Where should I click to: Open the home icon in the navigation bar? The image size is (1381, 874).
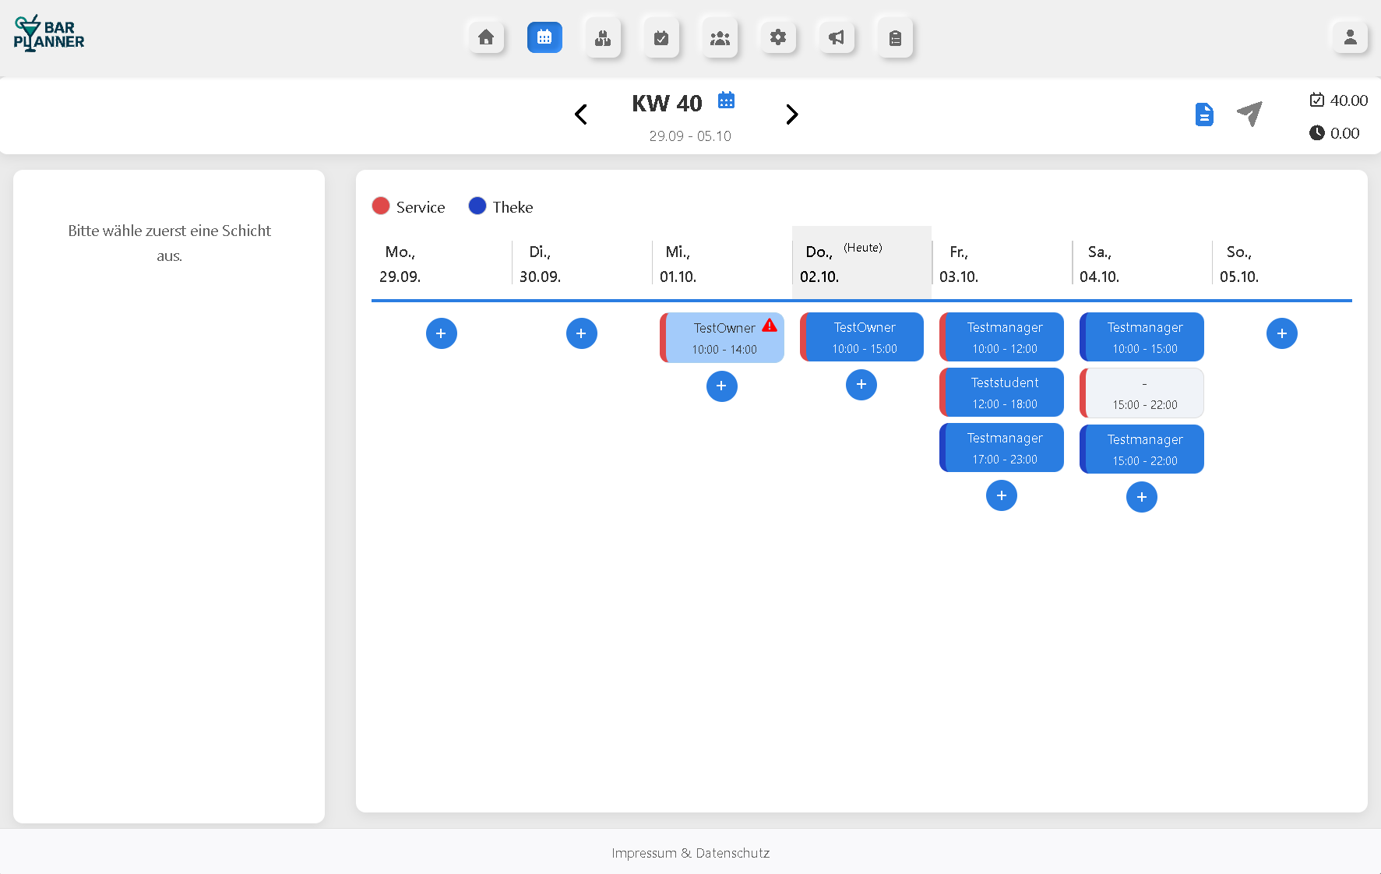coord(485,37)
